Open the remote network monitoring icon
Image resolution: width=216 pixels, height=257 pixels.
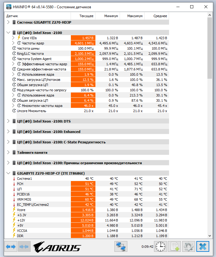pyautogui.click(x=121, y=246)
